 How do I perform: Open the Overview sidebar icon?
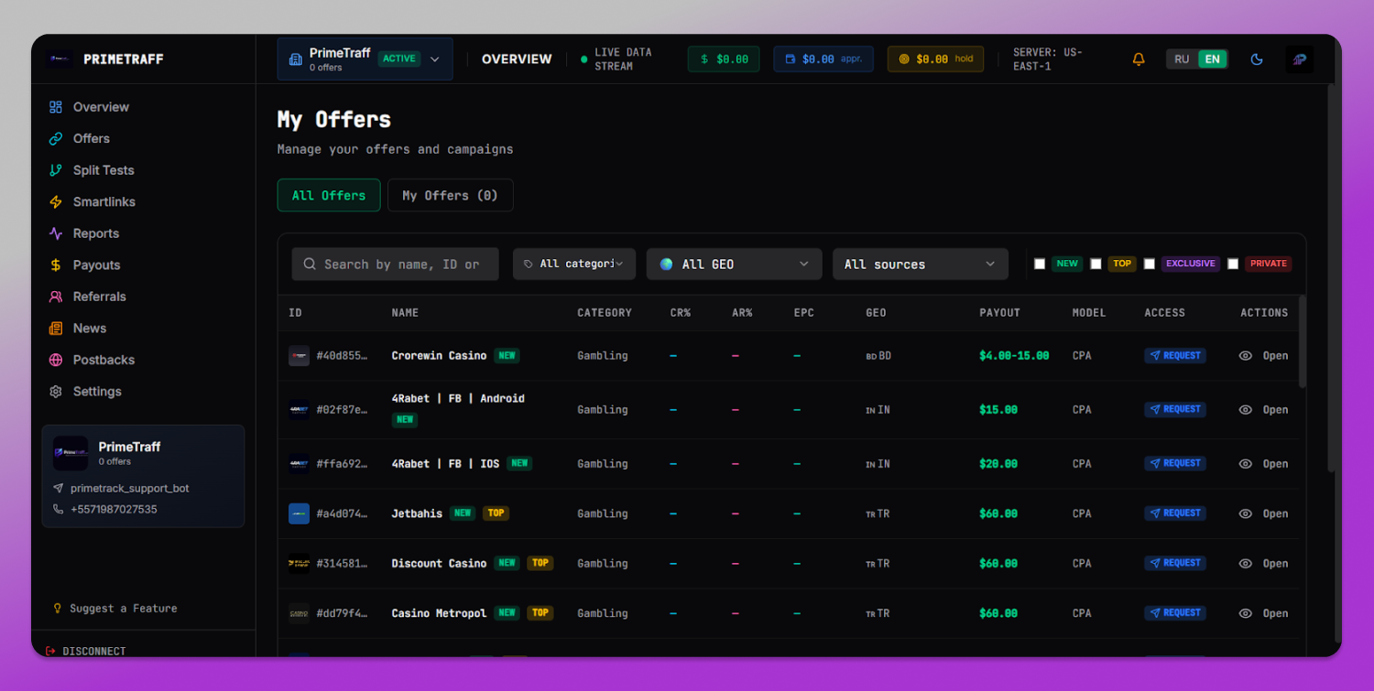click(56, 107)
